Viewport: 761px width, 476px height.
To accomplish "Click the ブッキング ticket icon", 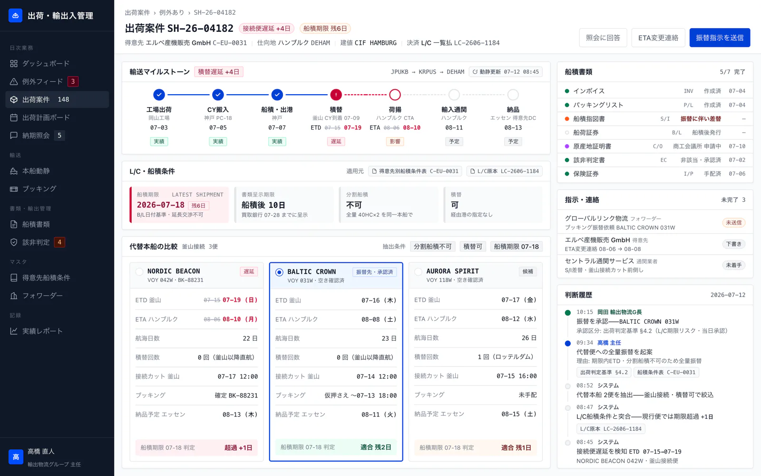I will point(14,189).
